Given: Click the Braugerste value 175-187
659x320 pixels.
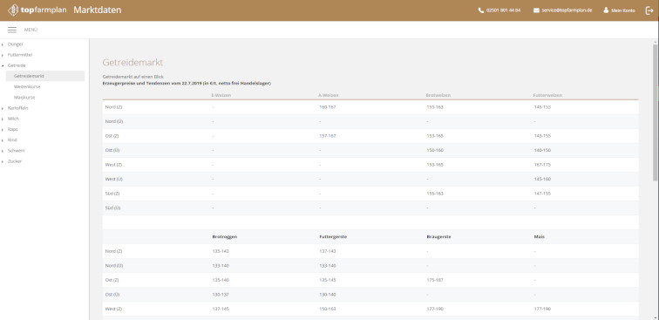Looking at the screenshot, I should point(435,280).
